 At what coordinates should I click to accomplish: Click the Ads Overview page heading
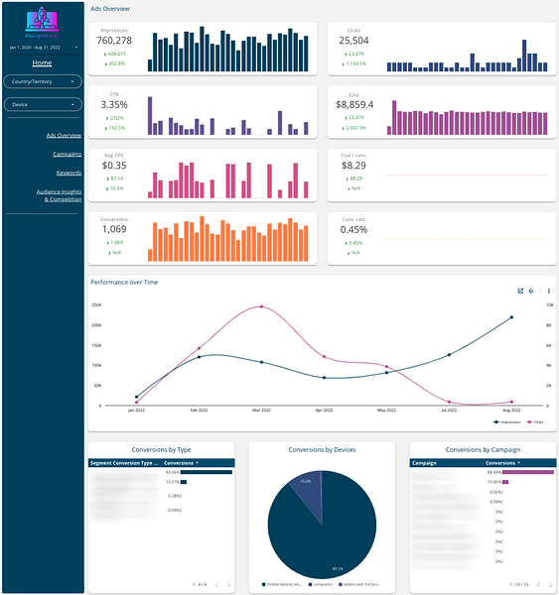[110, 9]
